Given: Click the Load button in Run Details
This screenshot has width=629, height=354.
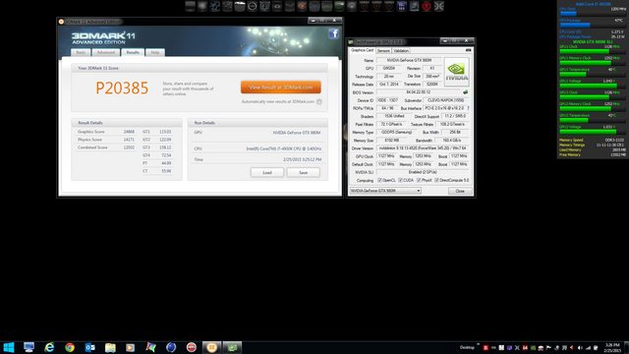Looking at the screenshot, I should [267, 173].
